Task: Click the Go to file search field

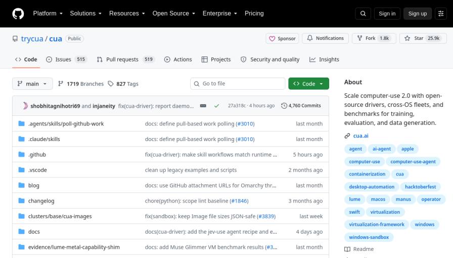Action: (x=238, y=84)
